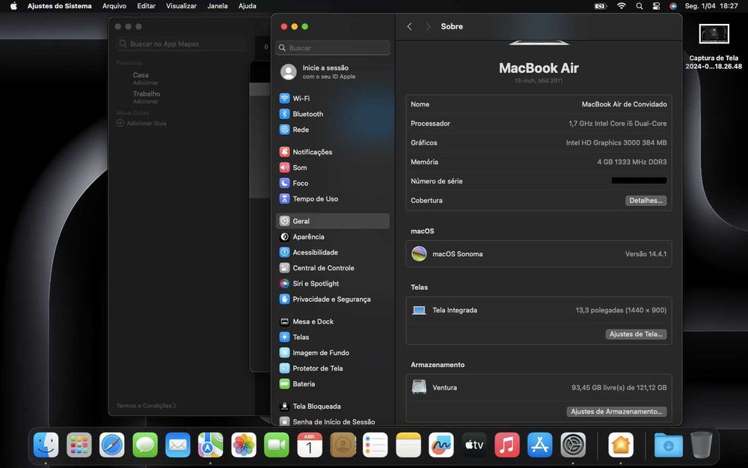Click Adicionar Guia in Maps window
The image size is (748, 468).
[x=141, y=124]
